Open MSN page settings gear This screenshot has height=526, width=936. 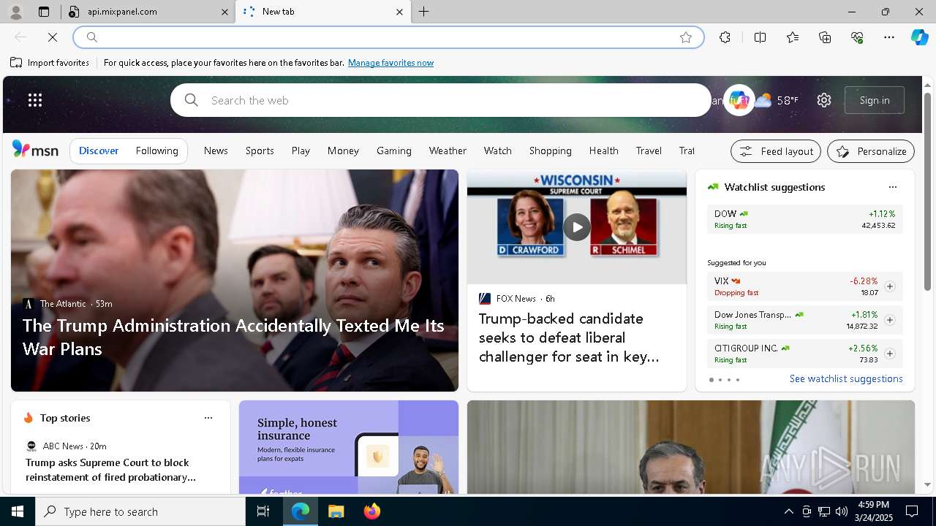click(x=824, y=100)
